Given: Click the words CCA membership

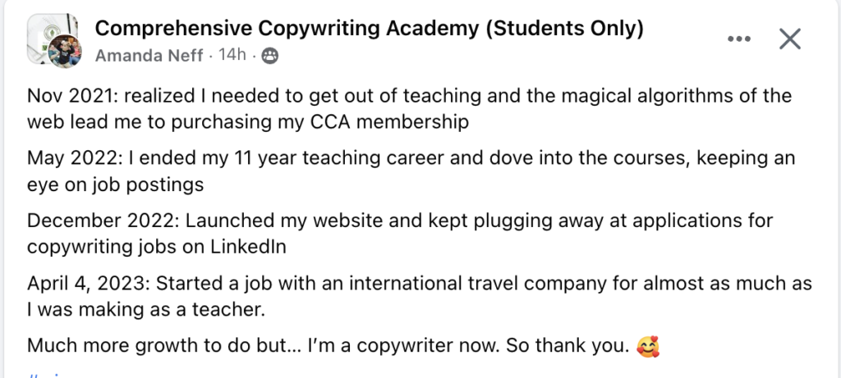Looking at the screenshot, I should pos(389,122).
